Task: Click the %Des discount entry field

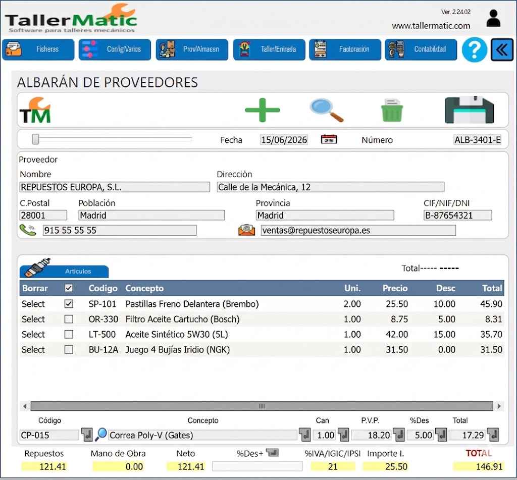Action: pyautogui.click(x=420, y=435)
